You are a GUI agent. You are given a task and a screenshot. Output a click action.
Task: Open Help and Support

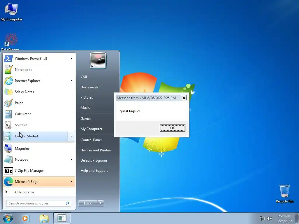point(94,171)
